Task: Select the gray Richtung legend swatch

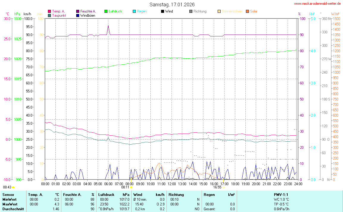Action: [x=191, y=11]
